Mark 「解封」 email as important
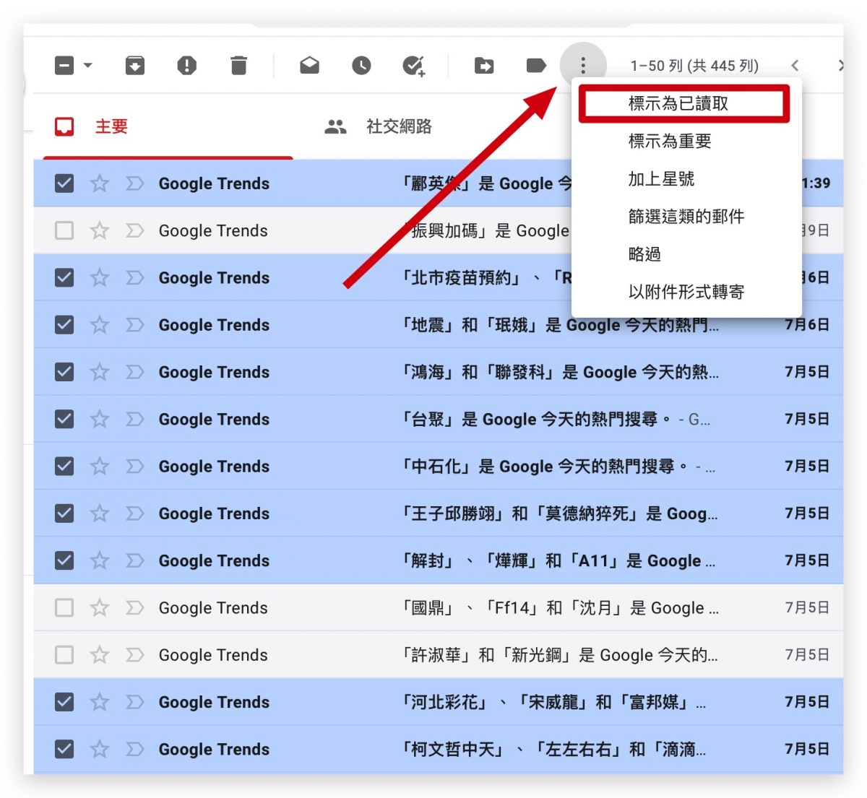Screen dimensions: 867x798 (x=134, y=560)
